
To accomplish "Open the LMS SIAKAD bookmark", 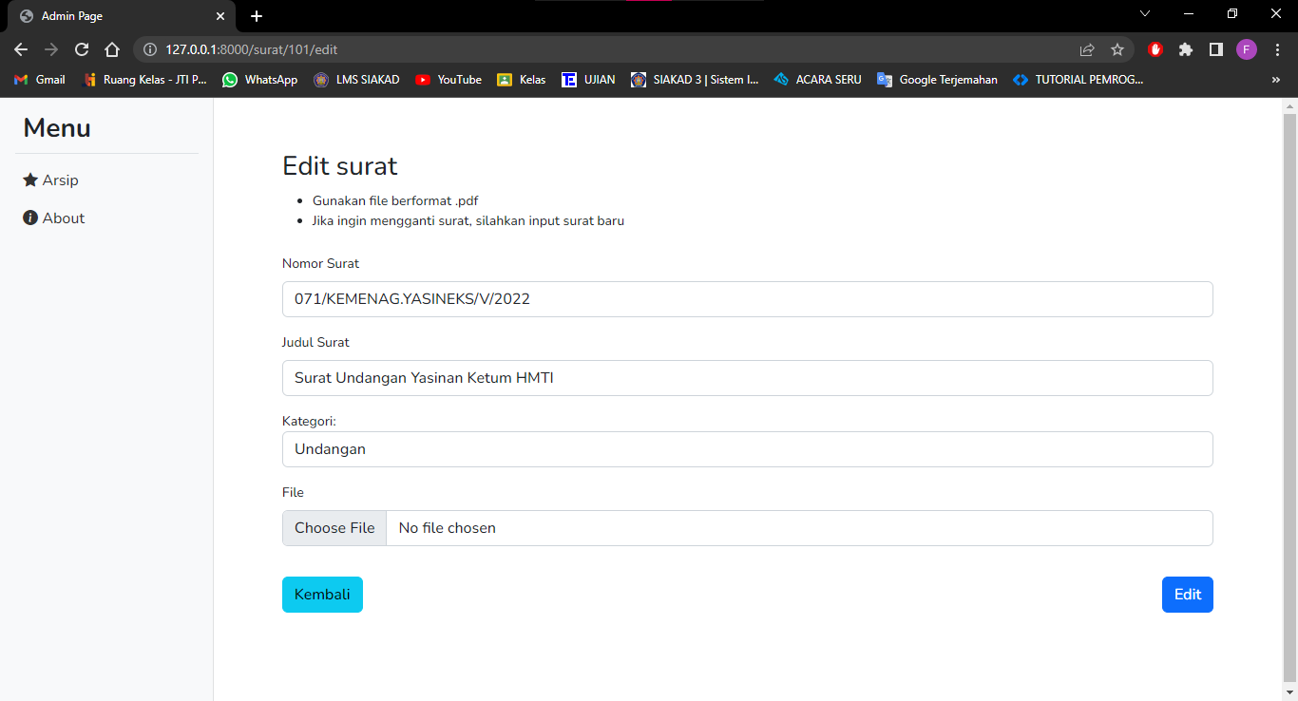I will (x=356, y=80).
